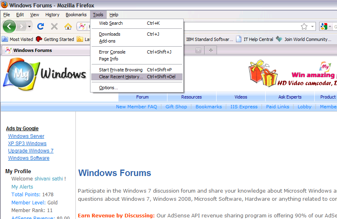Open the recent pages history dropdown arrow
Screen dimensions: 337x219
(30, 27)
